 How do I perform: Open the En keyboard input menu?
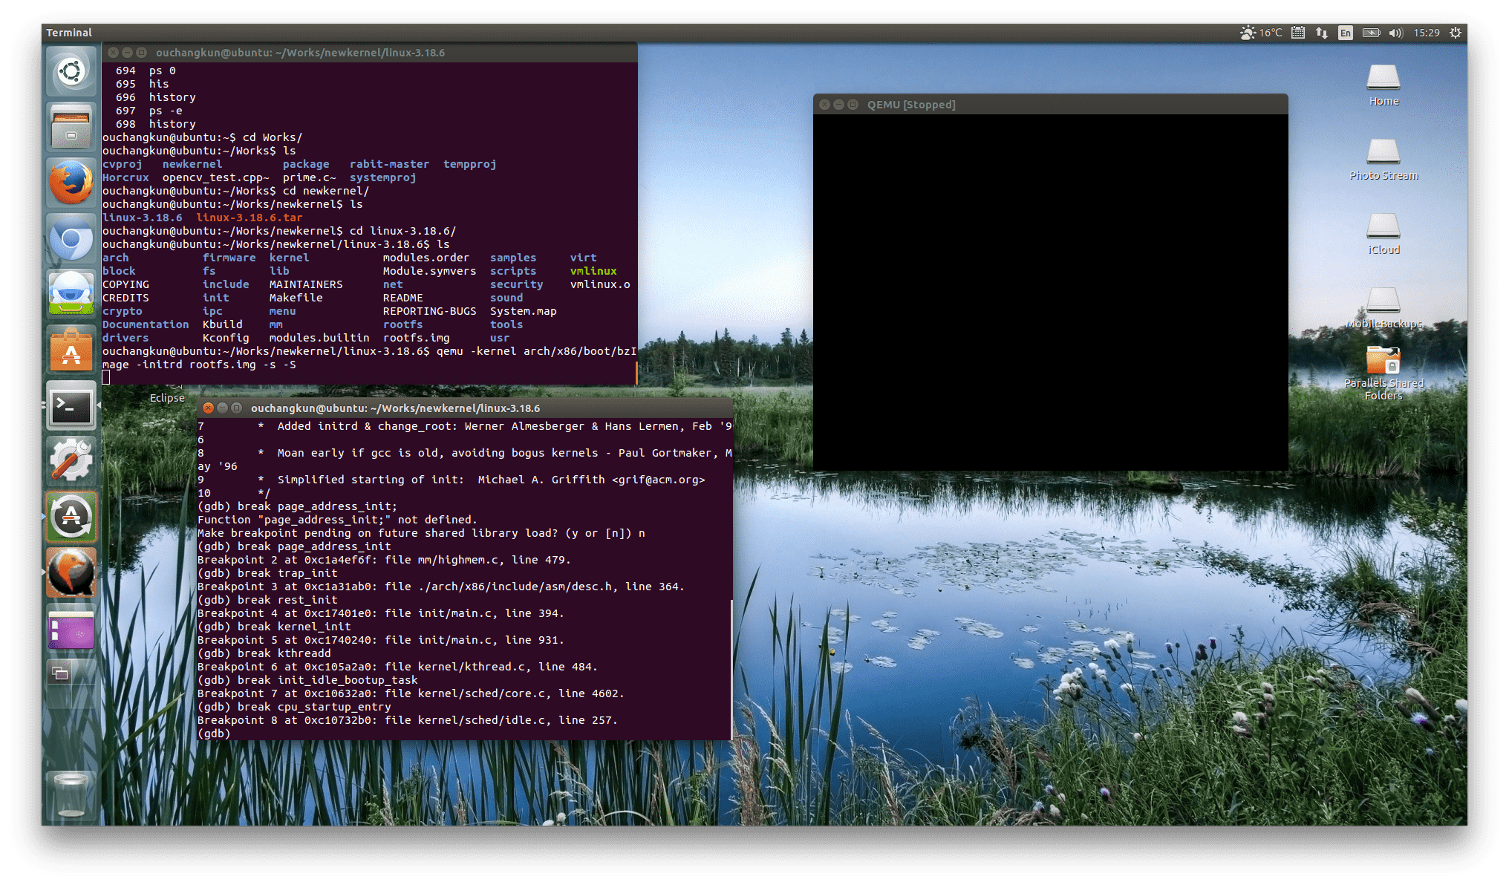click(1345, 33)
